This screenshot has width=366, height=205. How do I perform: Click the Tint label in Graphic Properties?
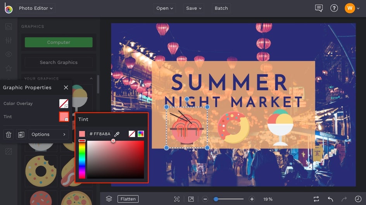click(8, 117)
